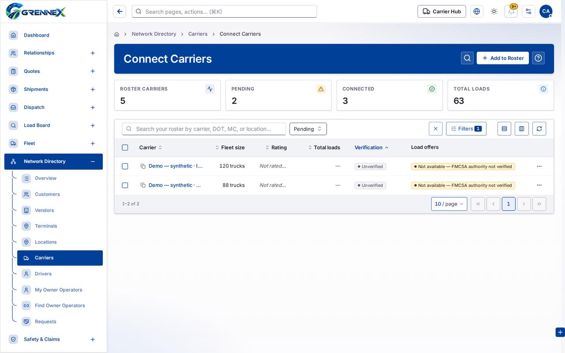Image resolution: width=565 pixels, height=353 pixels.
Task: Click the search icon in Connect Carriers header
Action: pos(467,58)
